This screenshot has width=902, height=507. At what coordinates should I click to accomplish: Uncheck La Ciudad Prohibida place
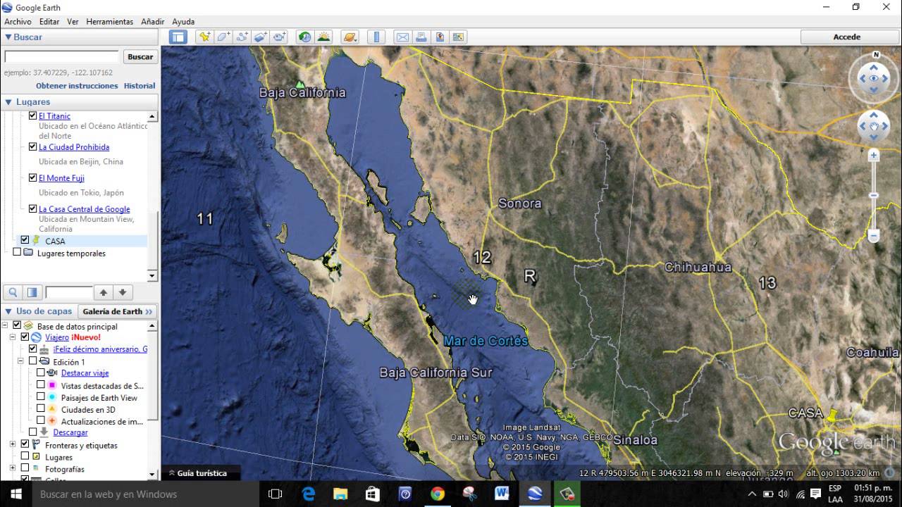pos(32,146)
